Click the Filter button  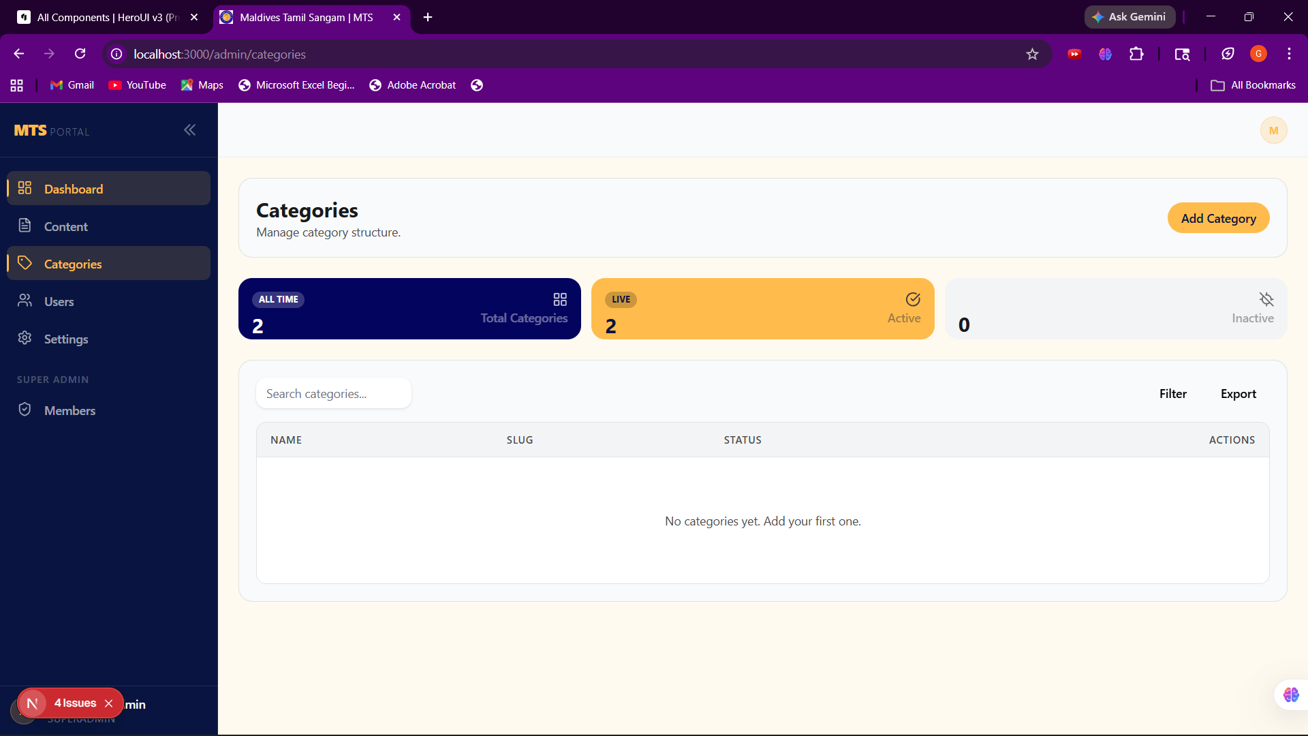coord(1172,394)
